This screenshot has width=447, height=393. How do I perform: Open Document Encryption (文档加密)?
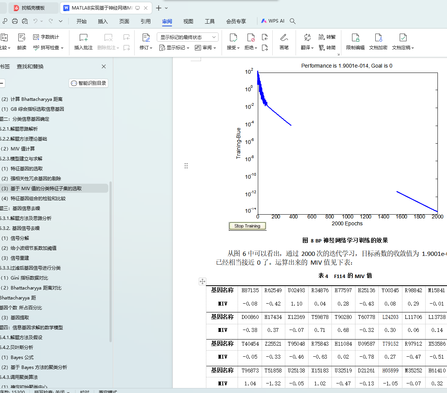click(x=378, y=42)
